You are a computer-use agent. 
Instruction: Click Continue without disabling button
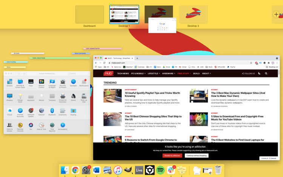click(x=197, y=155)
